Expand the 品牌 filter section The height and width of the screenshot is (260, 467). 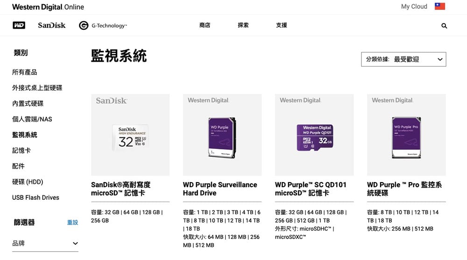point(45,243)
